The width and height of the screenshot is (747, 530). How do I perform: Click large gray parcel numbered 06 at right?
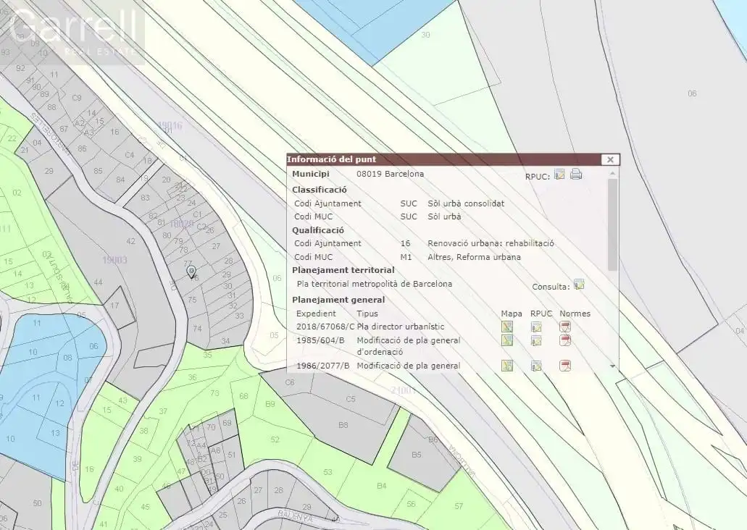coord(692,93)
